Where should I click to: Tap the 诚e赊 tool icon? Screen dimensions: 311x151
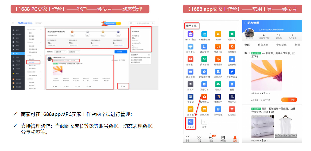point(218,34)
